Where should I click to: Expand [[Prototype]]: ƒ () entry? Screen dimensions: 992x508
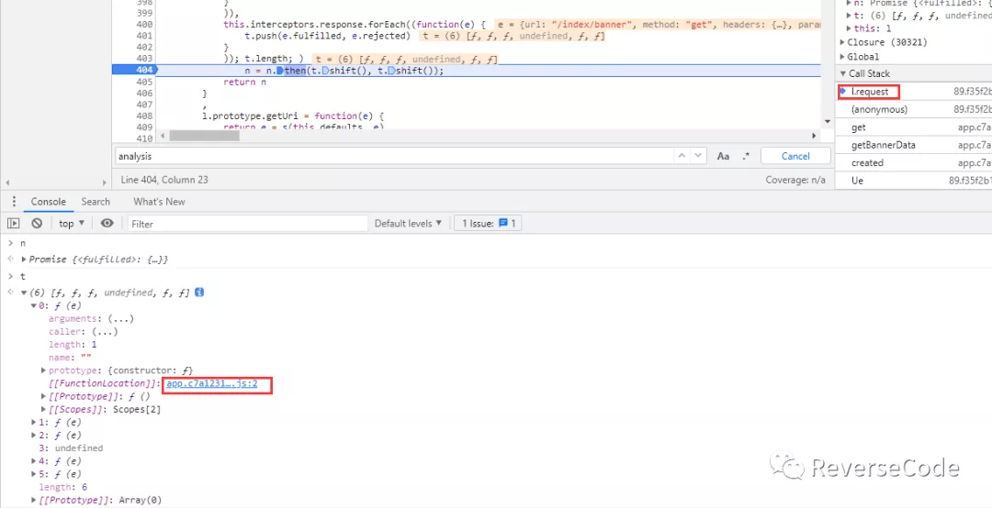pyautogui.click(x=44, y=396)
